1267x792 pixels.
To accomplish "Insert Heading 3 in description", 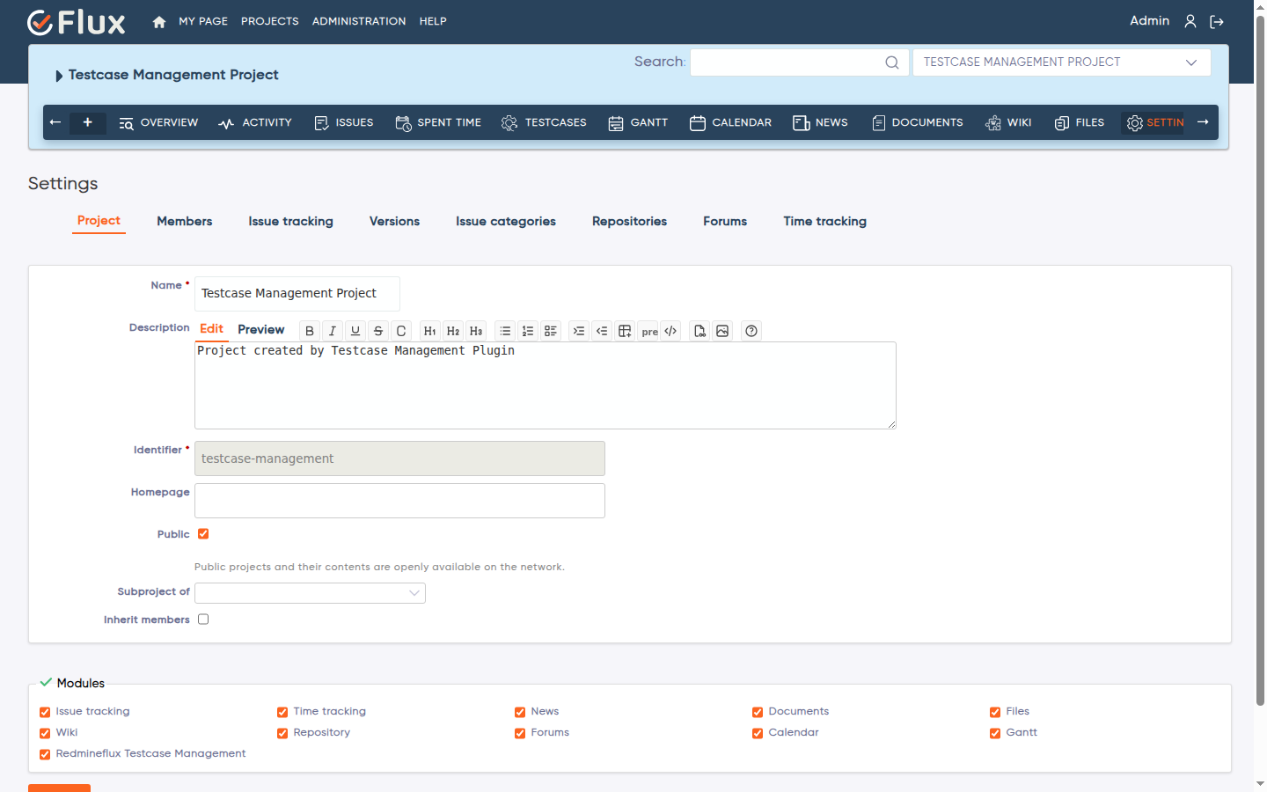I will (476, 331).
